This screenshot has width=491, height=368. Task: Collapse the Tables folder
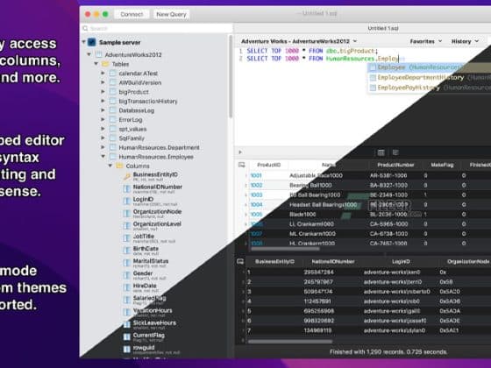96,63
